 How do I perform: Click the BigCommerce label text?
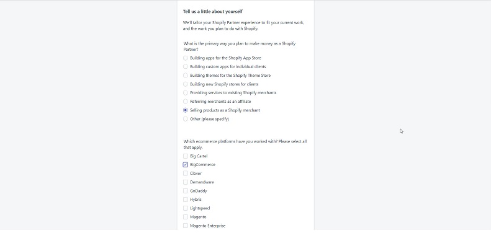(202, 164)
